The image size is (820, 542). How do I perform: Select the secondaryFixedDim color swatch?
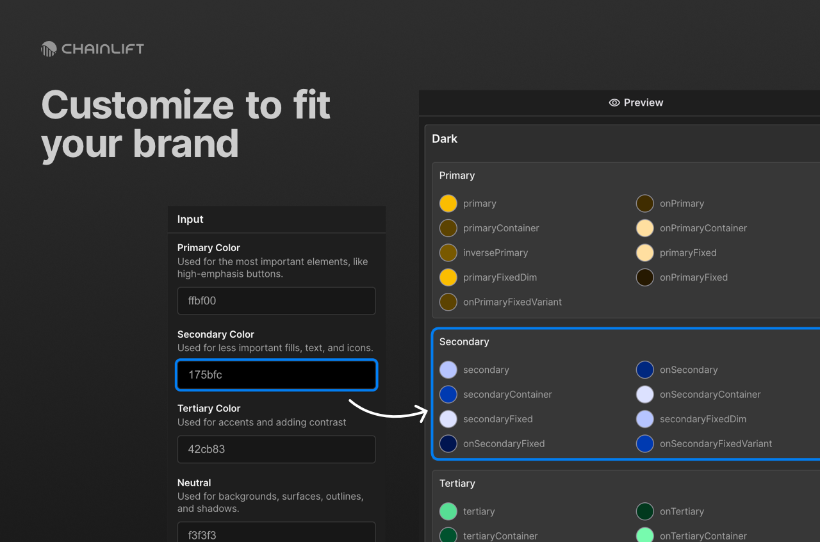click(x=644, y=419)
